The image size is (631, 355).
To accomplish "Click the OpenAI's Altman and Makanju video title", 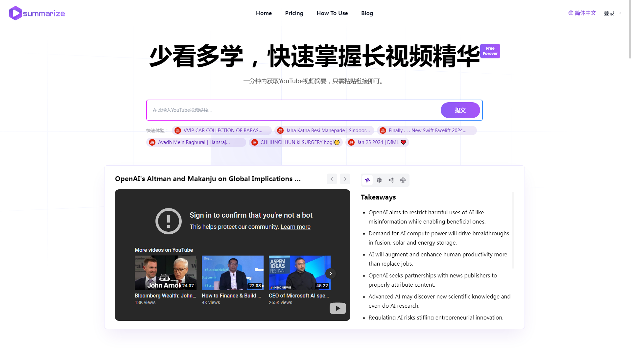I will pyautogui.click(x=208, y=179).
